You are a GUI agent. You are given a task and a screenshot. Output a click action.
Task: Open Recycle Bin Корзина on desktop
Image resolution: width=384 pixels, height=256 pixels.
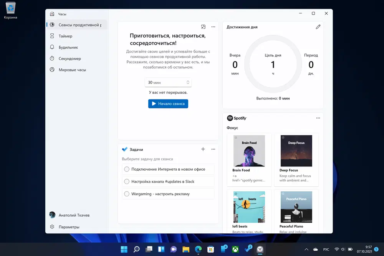10,10
